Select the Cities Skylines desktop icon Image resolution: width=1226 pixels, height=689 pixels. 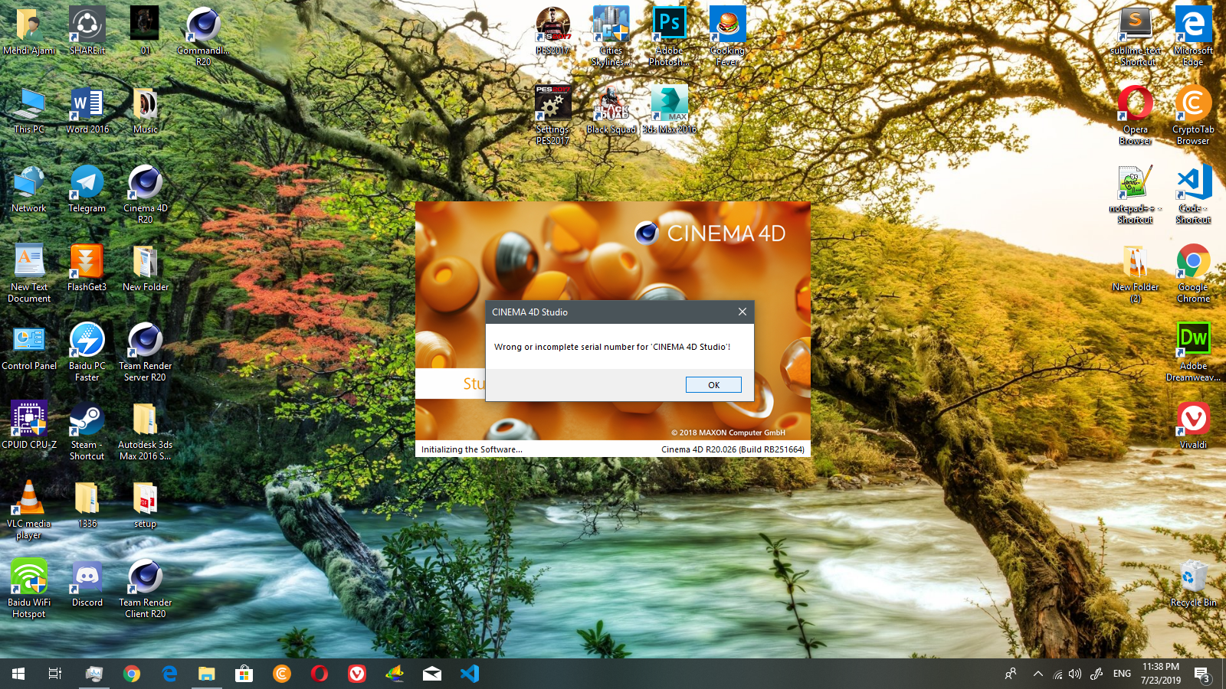611,36
